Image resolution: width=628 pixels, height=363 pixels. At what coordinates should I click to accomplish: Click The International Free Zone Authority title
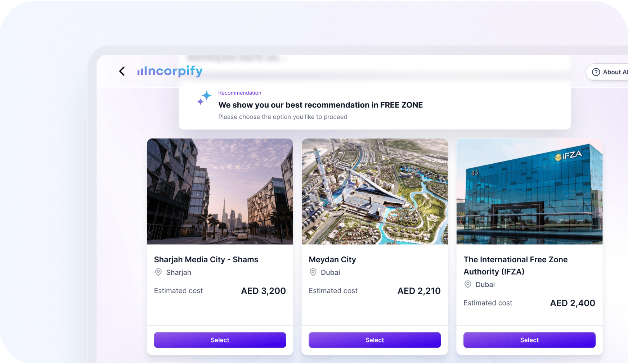515,266
